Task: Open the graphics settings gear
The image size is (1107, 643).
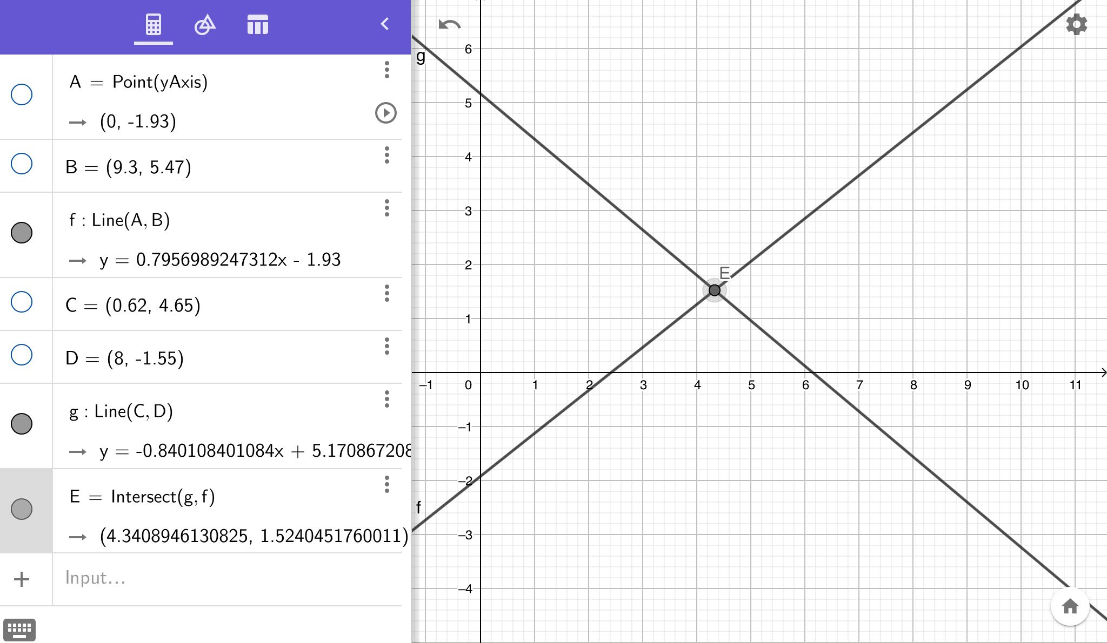Action: [x=1076, y=24]
